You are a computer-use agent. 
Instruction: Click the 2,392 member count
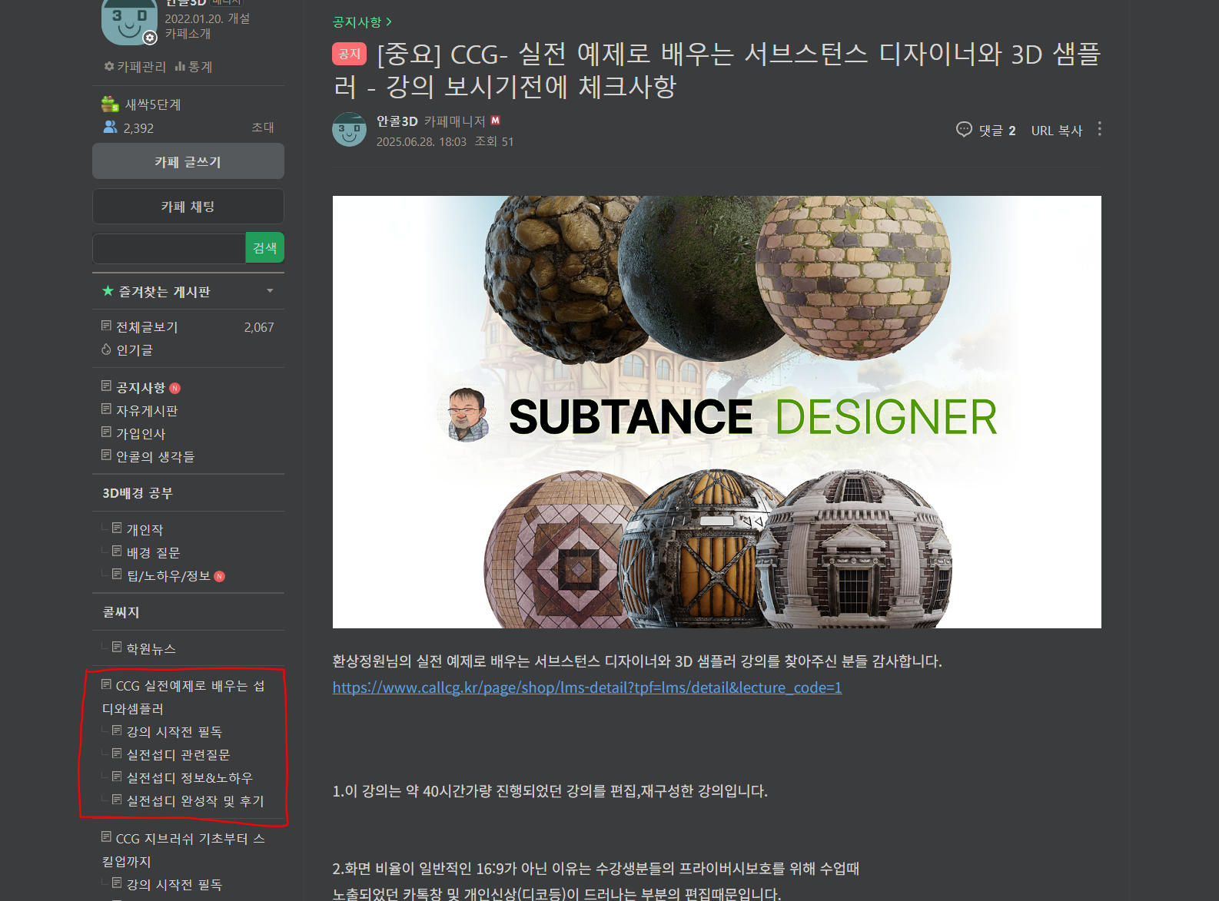tap(138, 128)
